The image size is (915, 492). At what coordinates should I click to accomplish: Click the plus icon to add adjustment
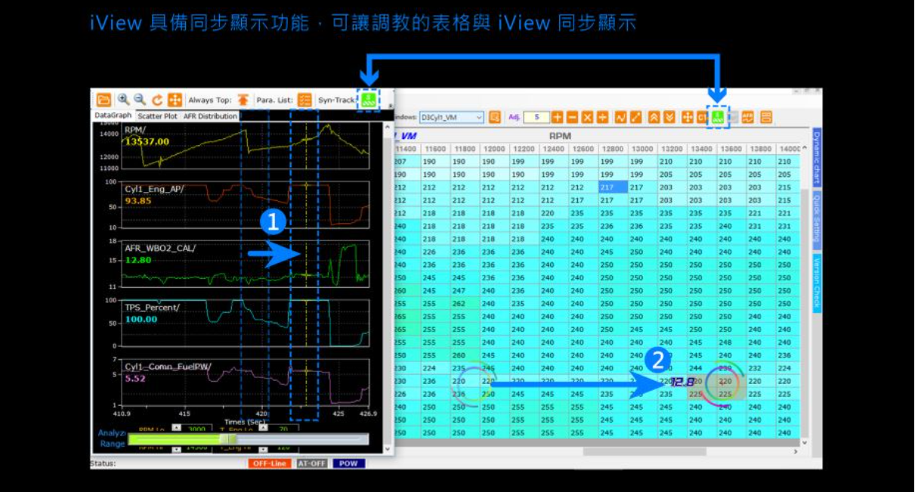pyautogui.click(x=558, y=117)
